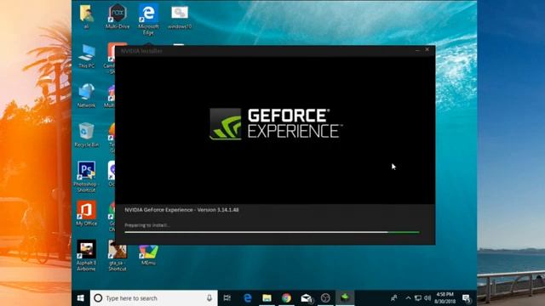
Task: Select the Recycle Bin desktop icon
Action: pyautogui.click(x=86, y=135)
